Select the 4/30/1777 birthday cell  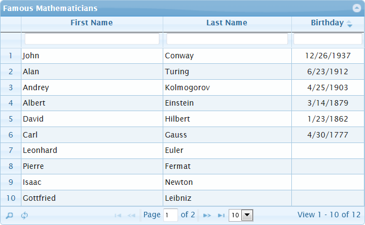(x=328, y=135)
